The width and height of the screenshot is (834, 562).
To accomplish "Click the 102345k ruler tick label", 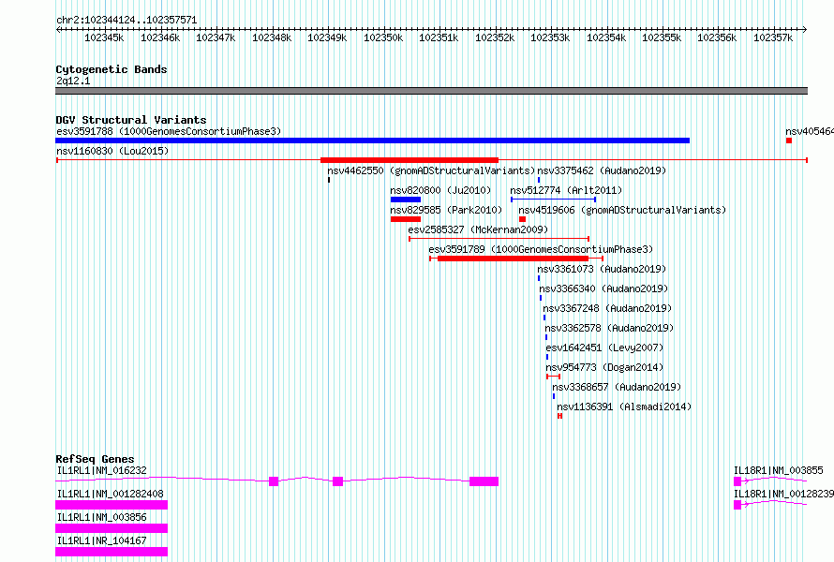I will pos(104,37).
